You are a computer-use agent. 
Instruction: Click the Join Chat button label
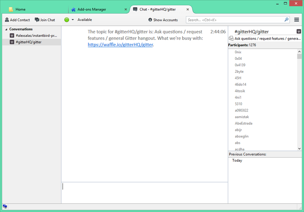point(47,20)
